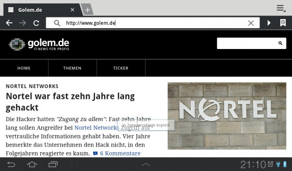Tap the Android home button

click(x=32, y=164)
